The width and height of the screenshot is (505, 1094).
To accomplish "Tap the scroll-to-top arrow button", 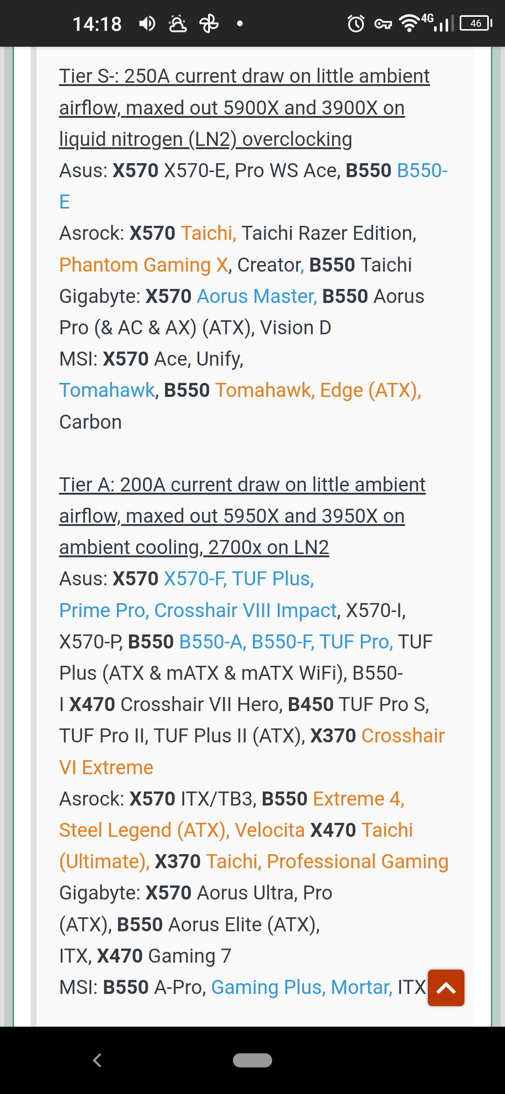I will [446, 987].
